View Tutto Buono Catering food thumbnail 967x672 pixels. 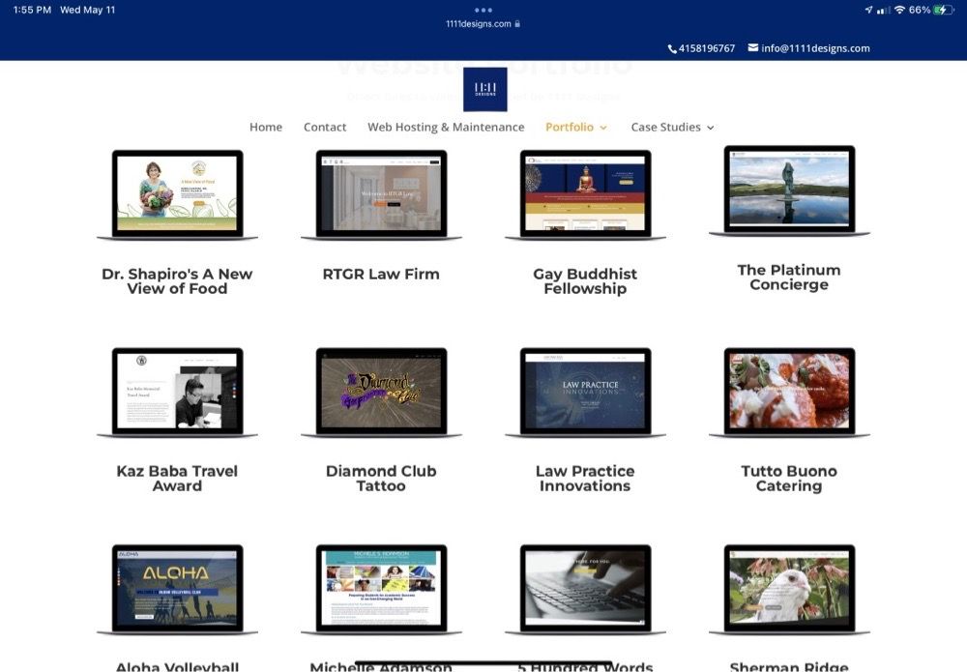click(789, 393)
